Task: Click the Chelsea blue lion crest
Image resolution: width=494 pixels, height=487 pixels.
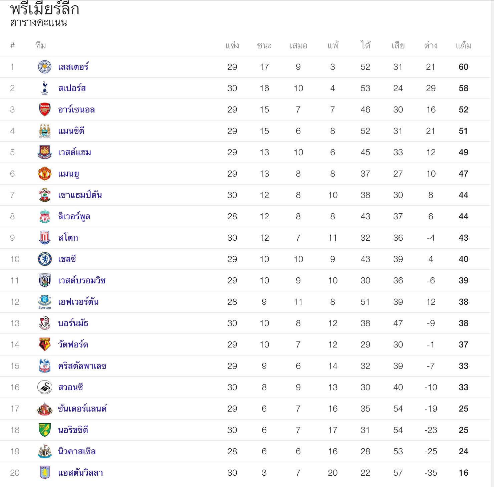Action: 45,259
